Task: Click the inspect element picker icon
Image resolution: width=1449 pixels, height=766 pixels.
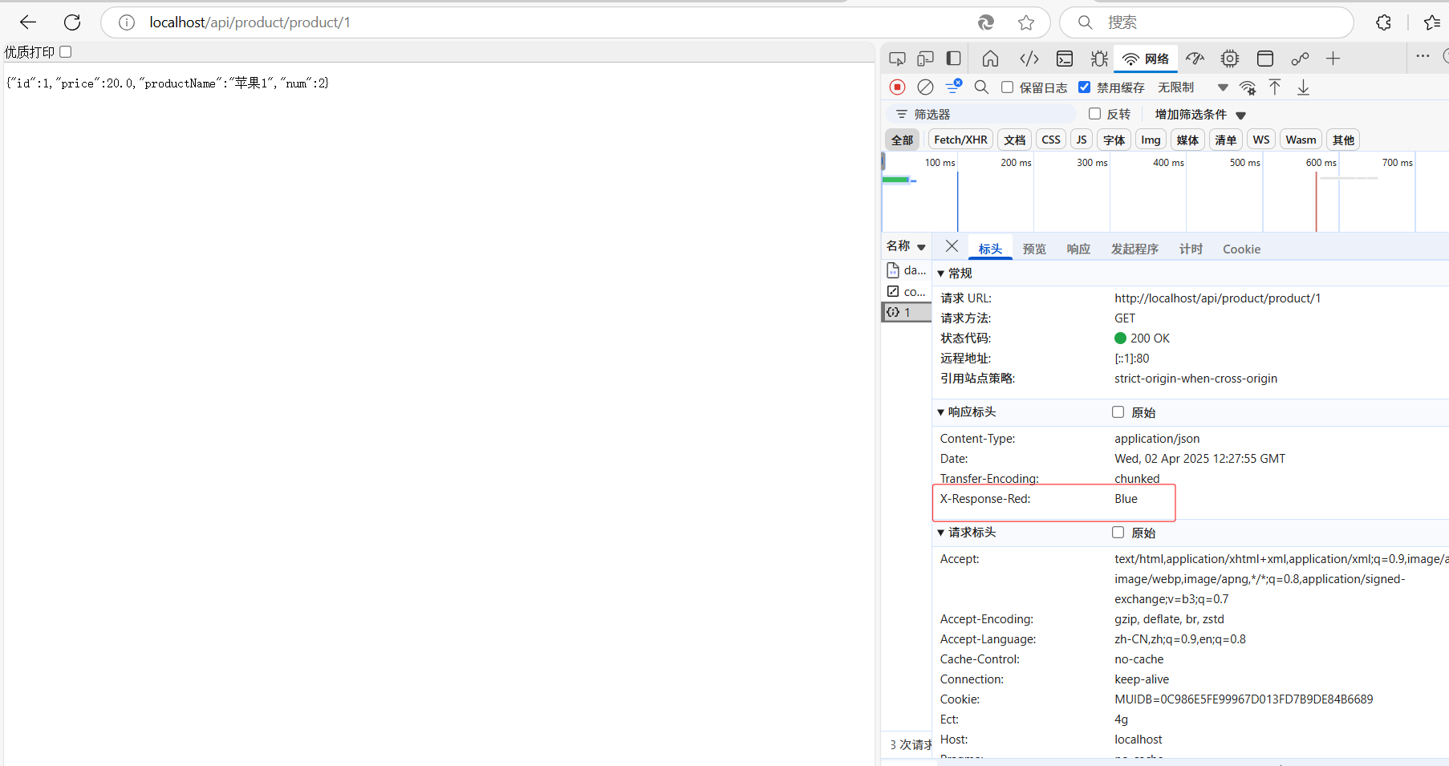Action: [897, 59]
